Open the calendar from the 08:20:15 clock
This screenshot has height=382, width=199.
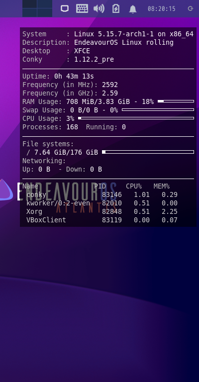click(x=162, y=9)
